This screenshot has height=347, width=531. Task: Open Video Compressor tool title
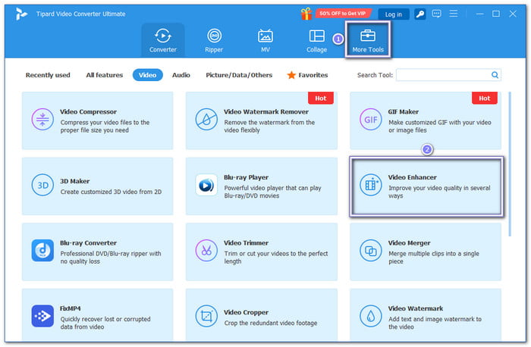(x=88, y=111)
